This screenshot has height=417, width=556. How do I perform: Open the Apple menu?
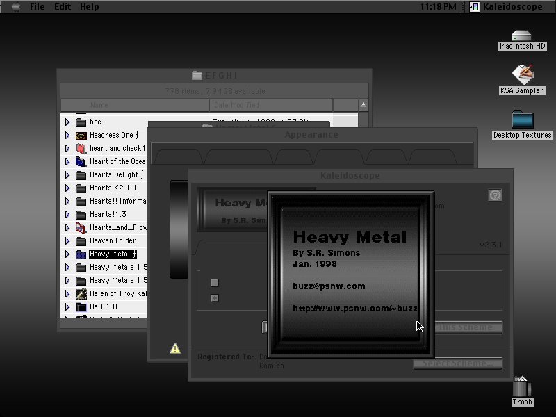point(15,7)
